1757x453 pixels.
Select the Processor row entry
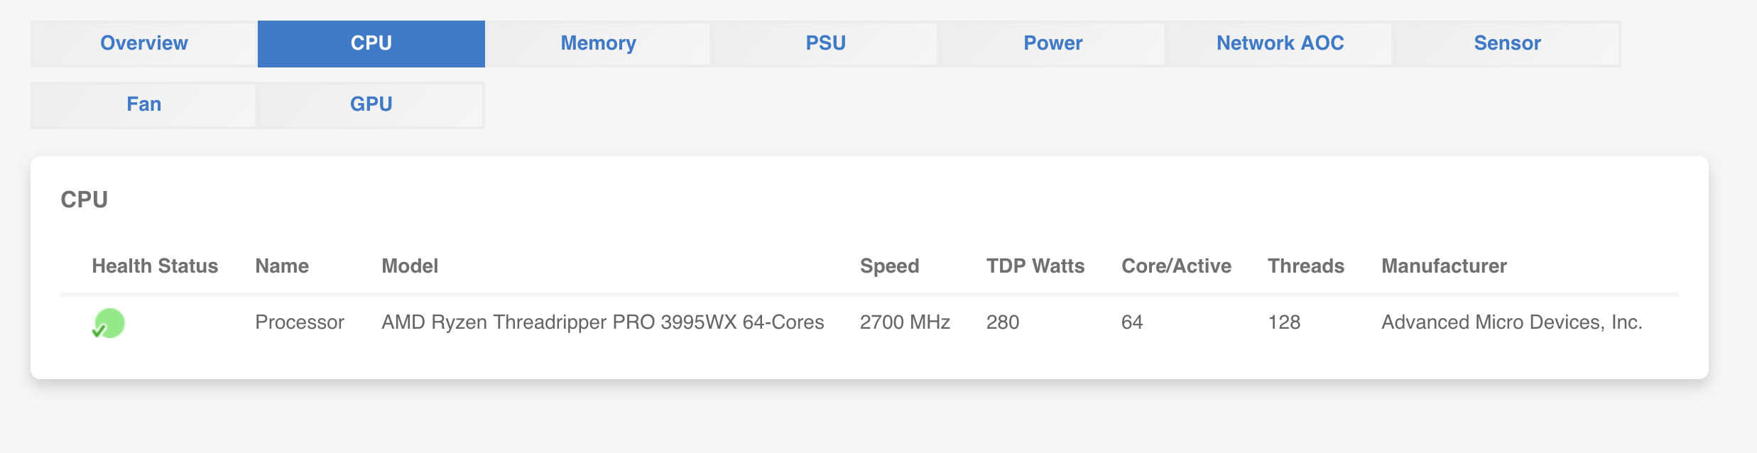[x=299, y=322]
